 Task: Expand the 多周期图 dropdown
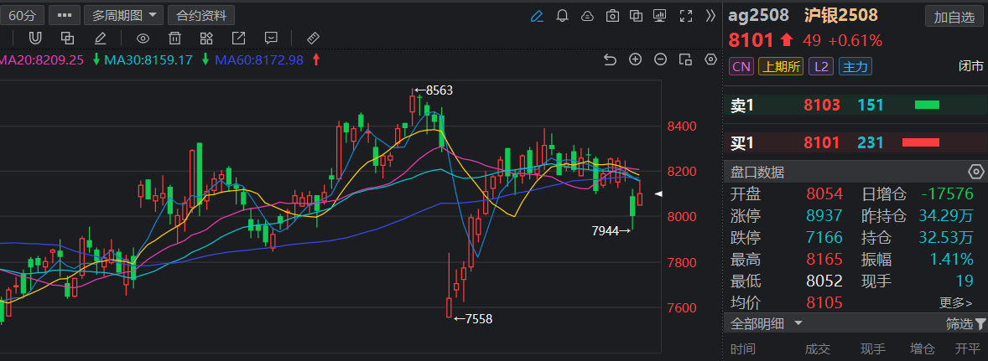coord(124,15)
